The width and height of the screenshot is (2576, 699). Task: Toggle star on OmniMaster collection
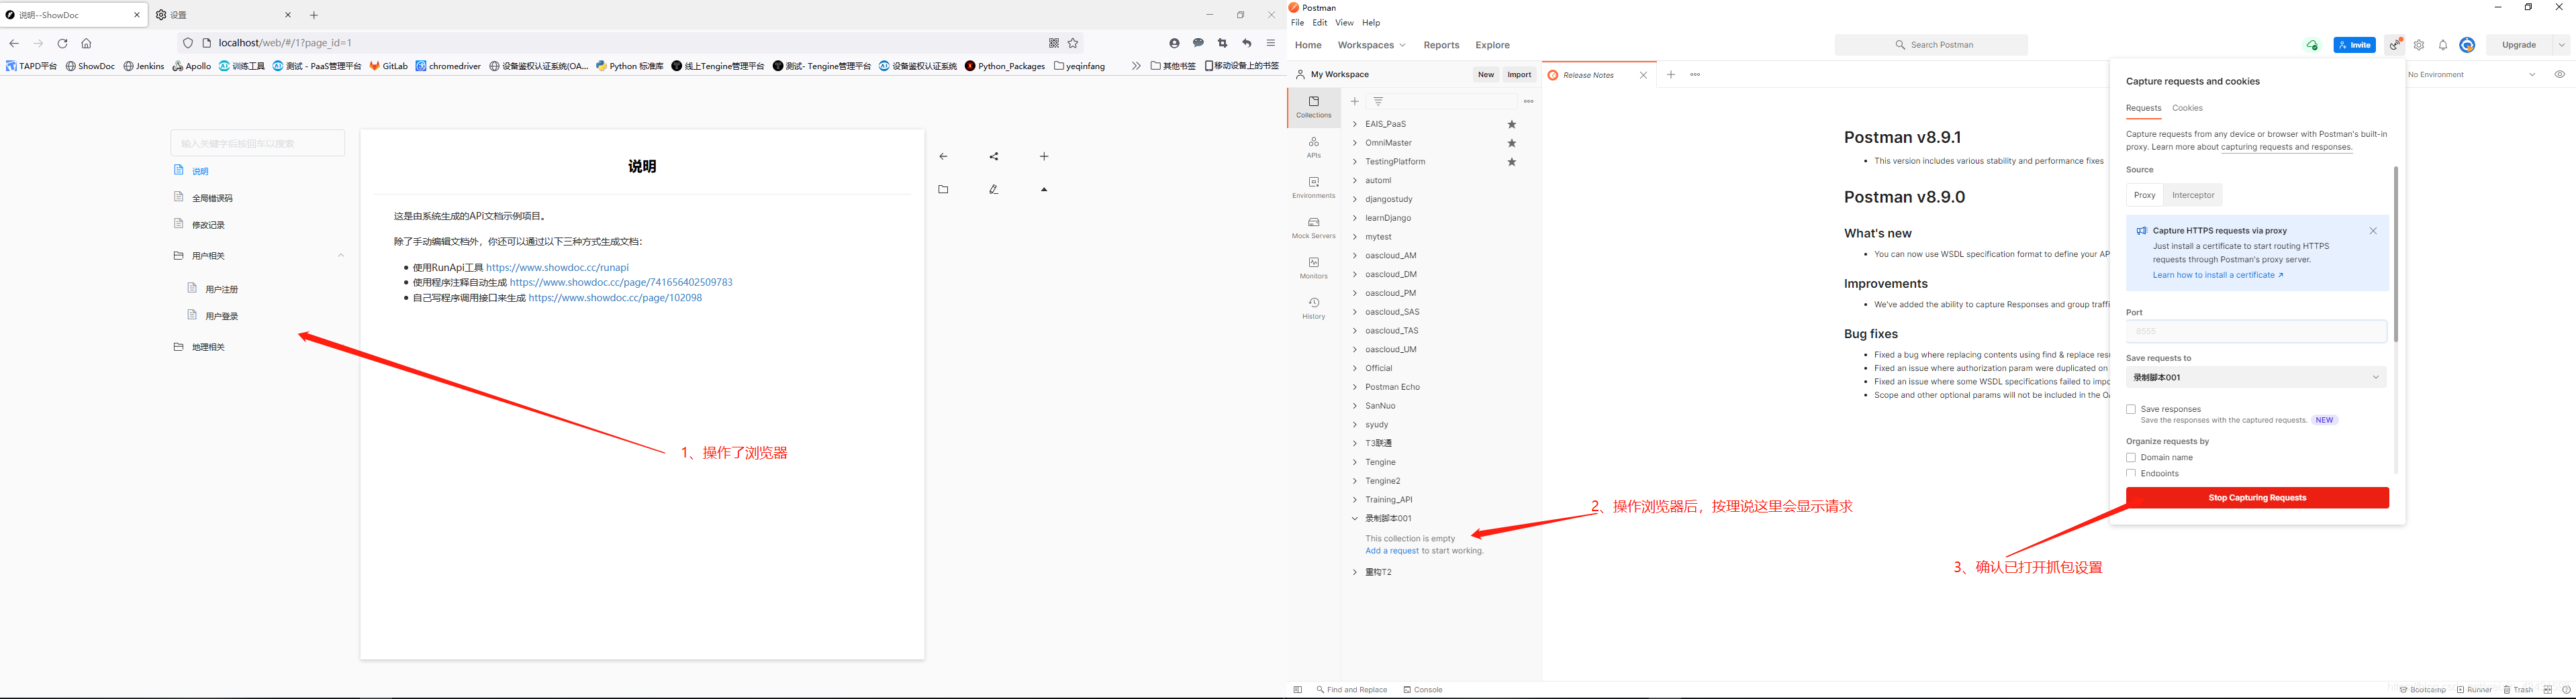point(1512,143)
